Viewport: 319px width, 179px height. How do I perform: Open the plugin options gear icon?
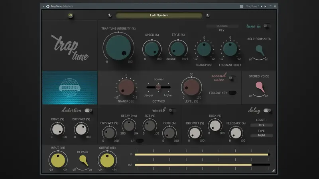(47, 6)
